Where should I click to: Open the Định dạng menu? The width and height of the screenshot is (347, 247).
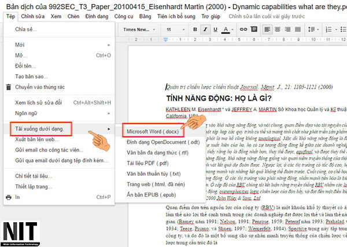point(97,16)
